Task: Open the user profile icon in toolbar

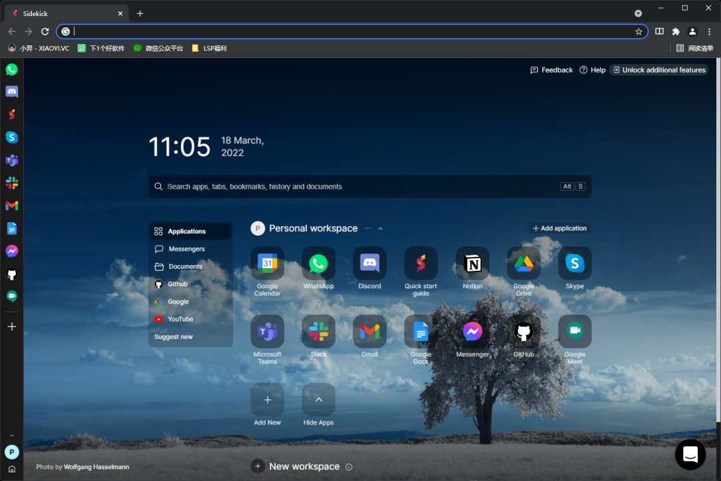Action: (x=692, y=31)
